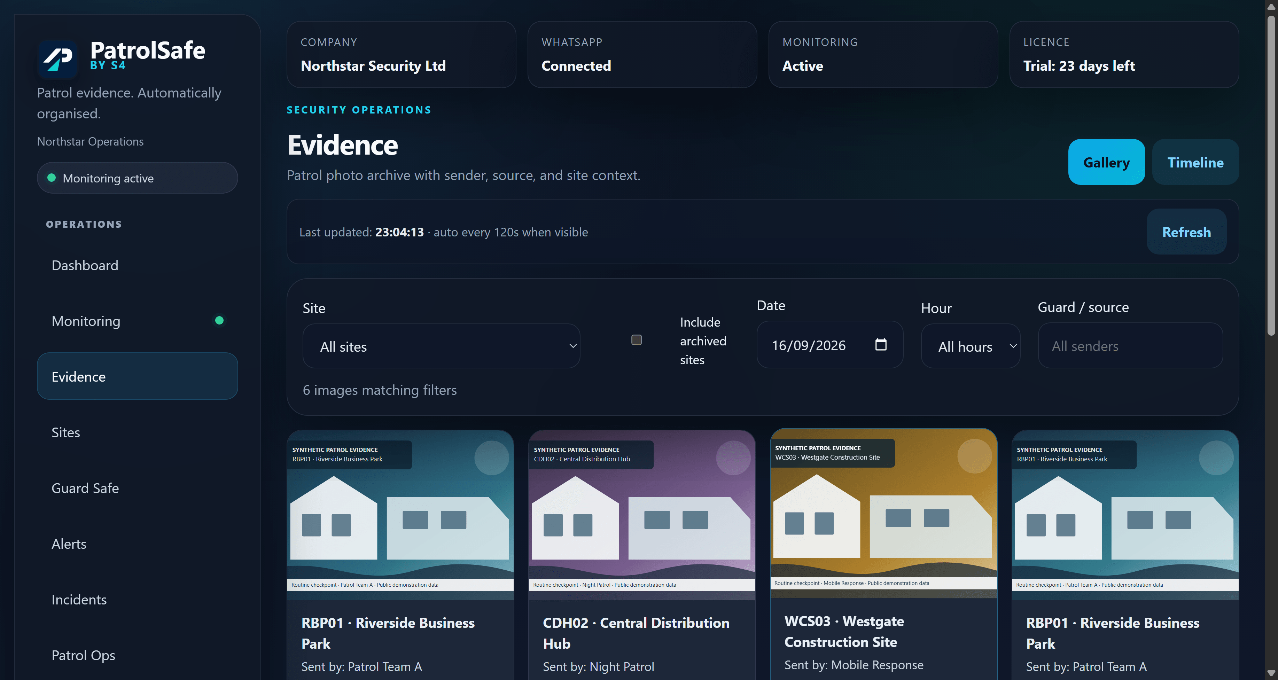
Task: Click the green status dot beside Monitoring
Action: point(219,320)
